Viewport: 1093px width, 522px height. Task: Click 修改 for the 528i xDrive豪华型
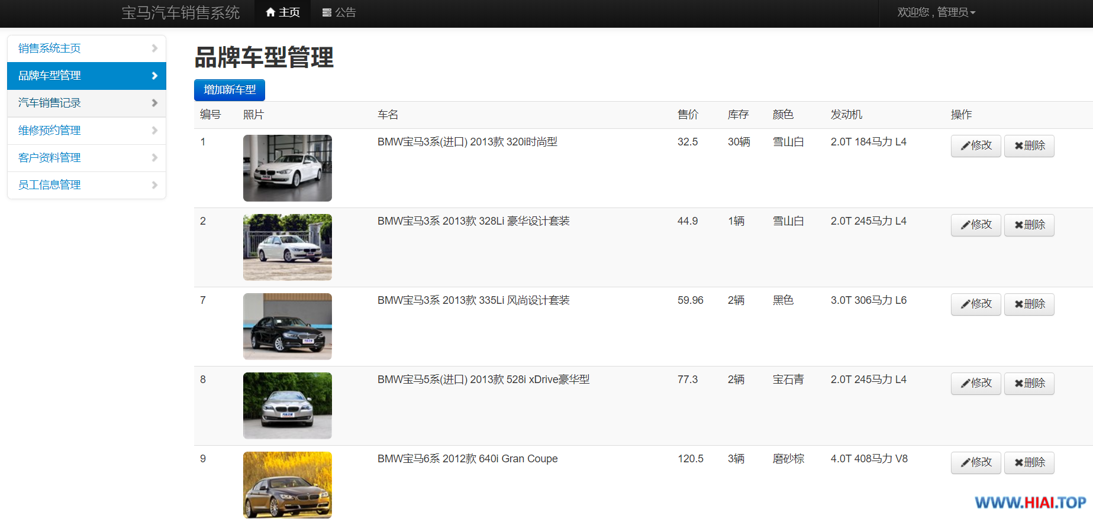[976, 383]
